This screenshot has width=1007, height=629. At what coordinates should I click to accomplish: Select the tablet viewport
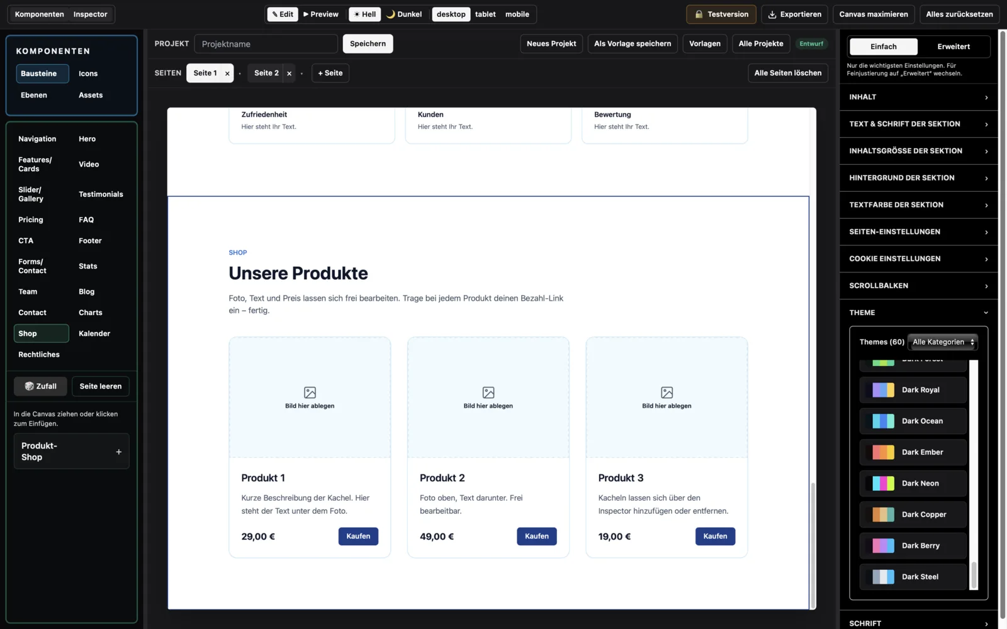coord(485,14)
